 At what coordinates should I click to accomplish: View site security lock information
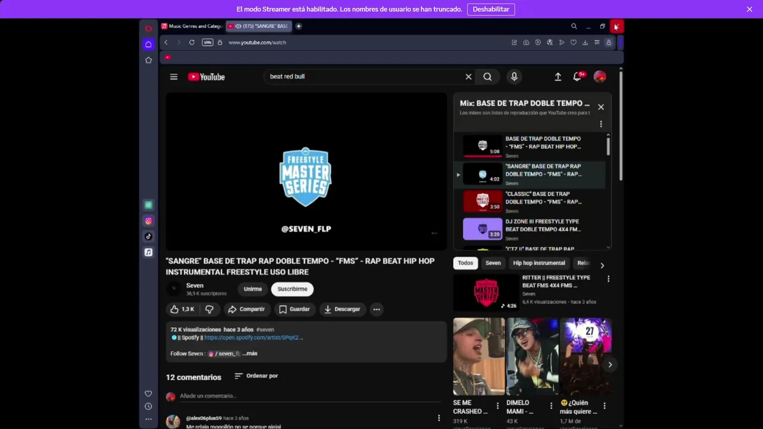(220, 42)
